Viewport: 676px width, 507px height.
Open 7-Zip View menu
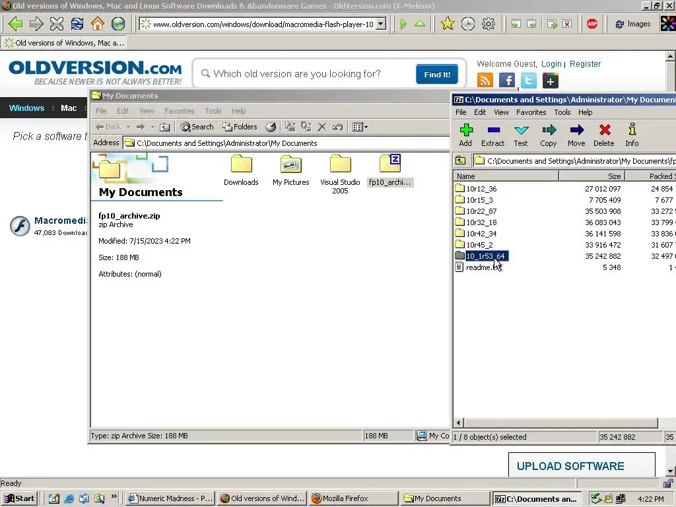(501, 112)
